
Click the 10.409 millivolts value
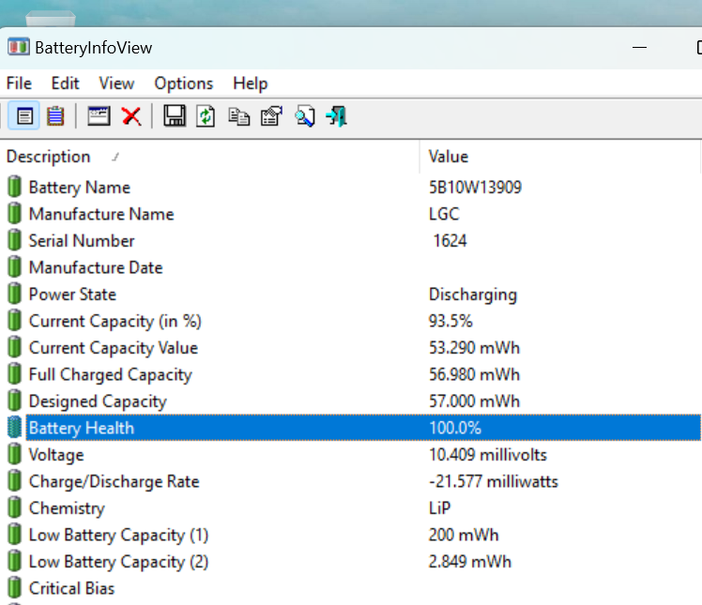(x=488, y=455)
